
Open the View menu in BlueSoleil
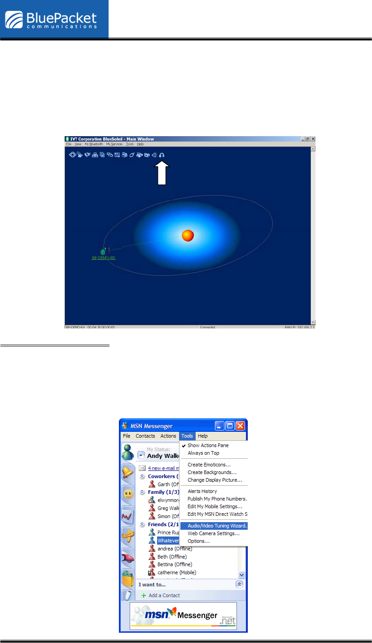point(78,144)
